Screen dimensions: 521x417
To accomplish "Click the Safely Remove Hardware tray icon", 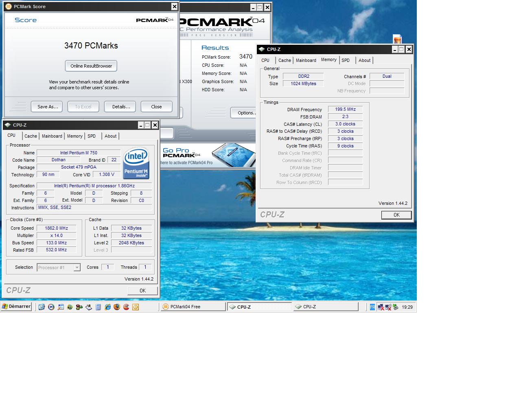I will pos(395,307).
